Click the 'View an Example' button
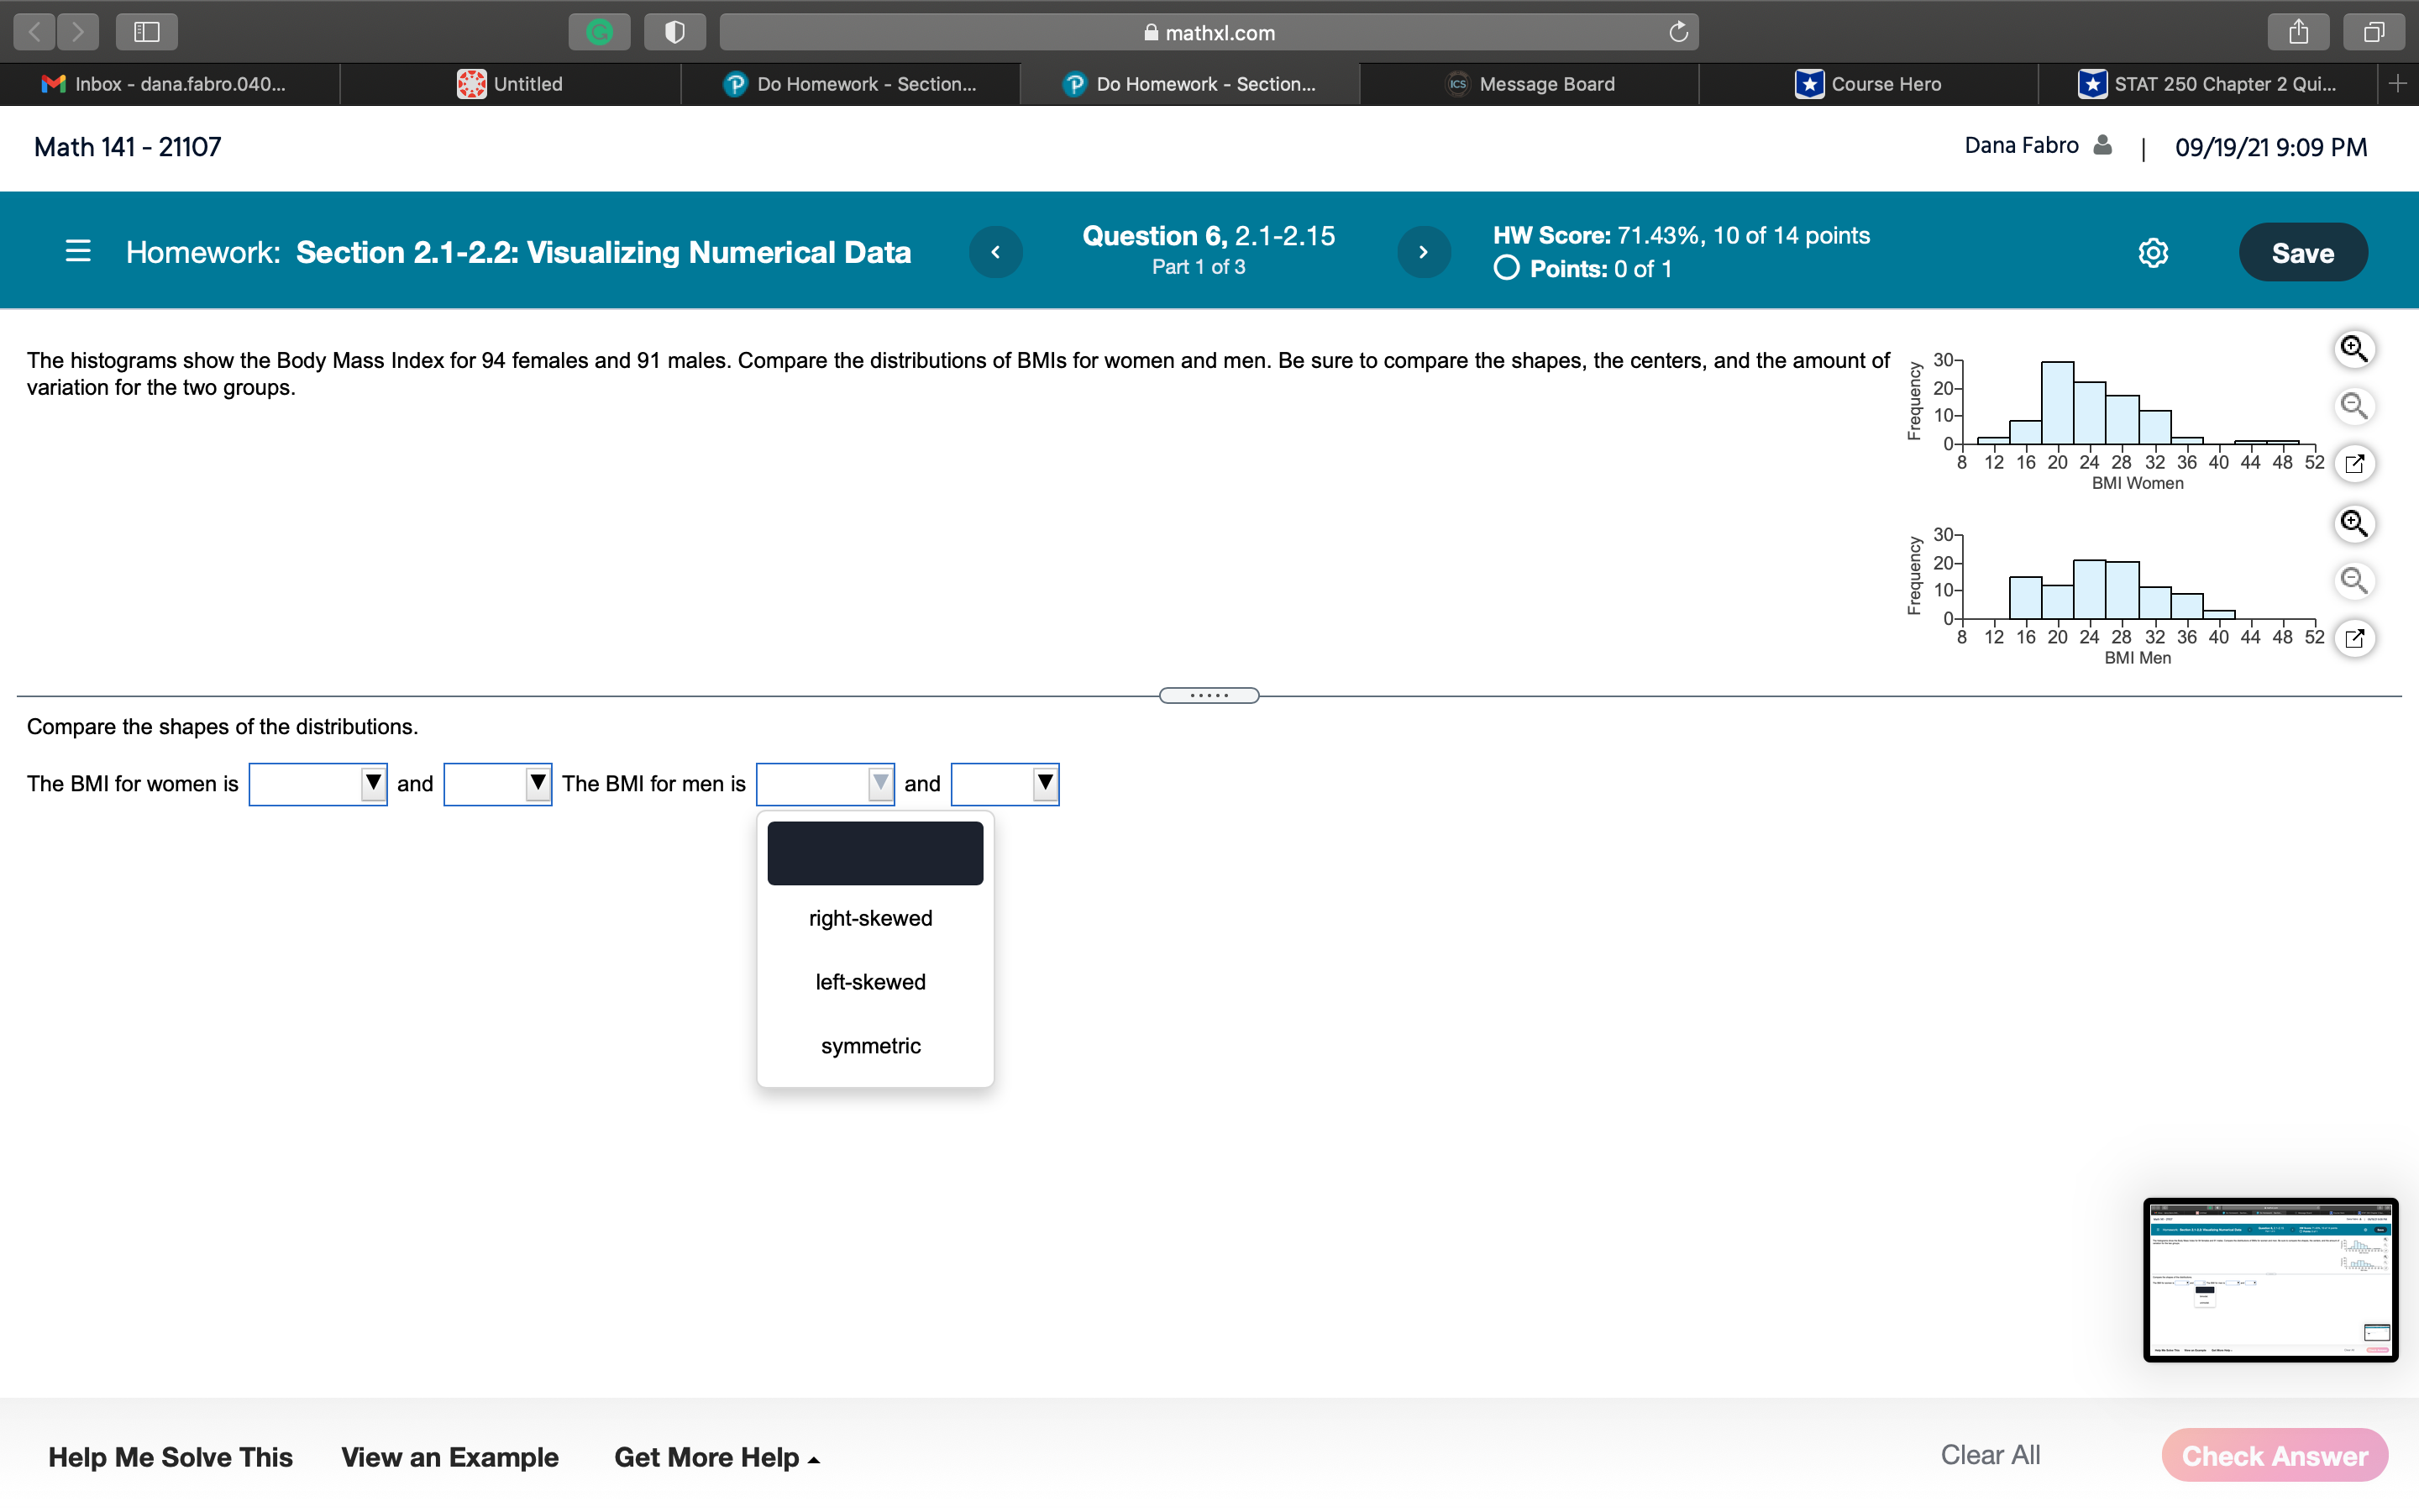The image size is (2419, 1512). pos(449,1458)
